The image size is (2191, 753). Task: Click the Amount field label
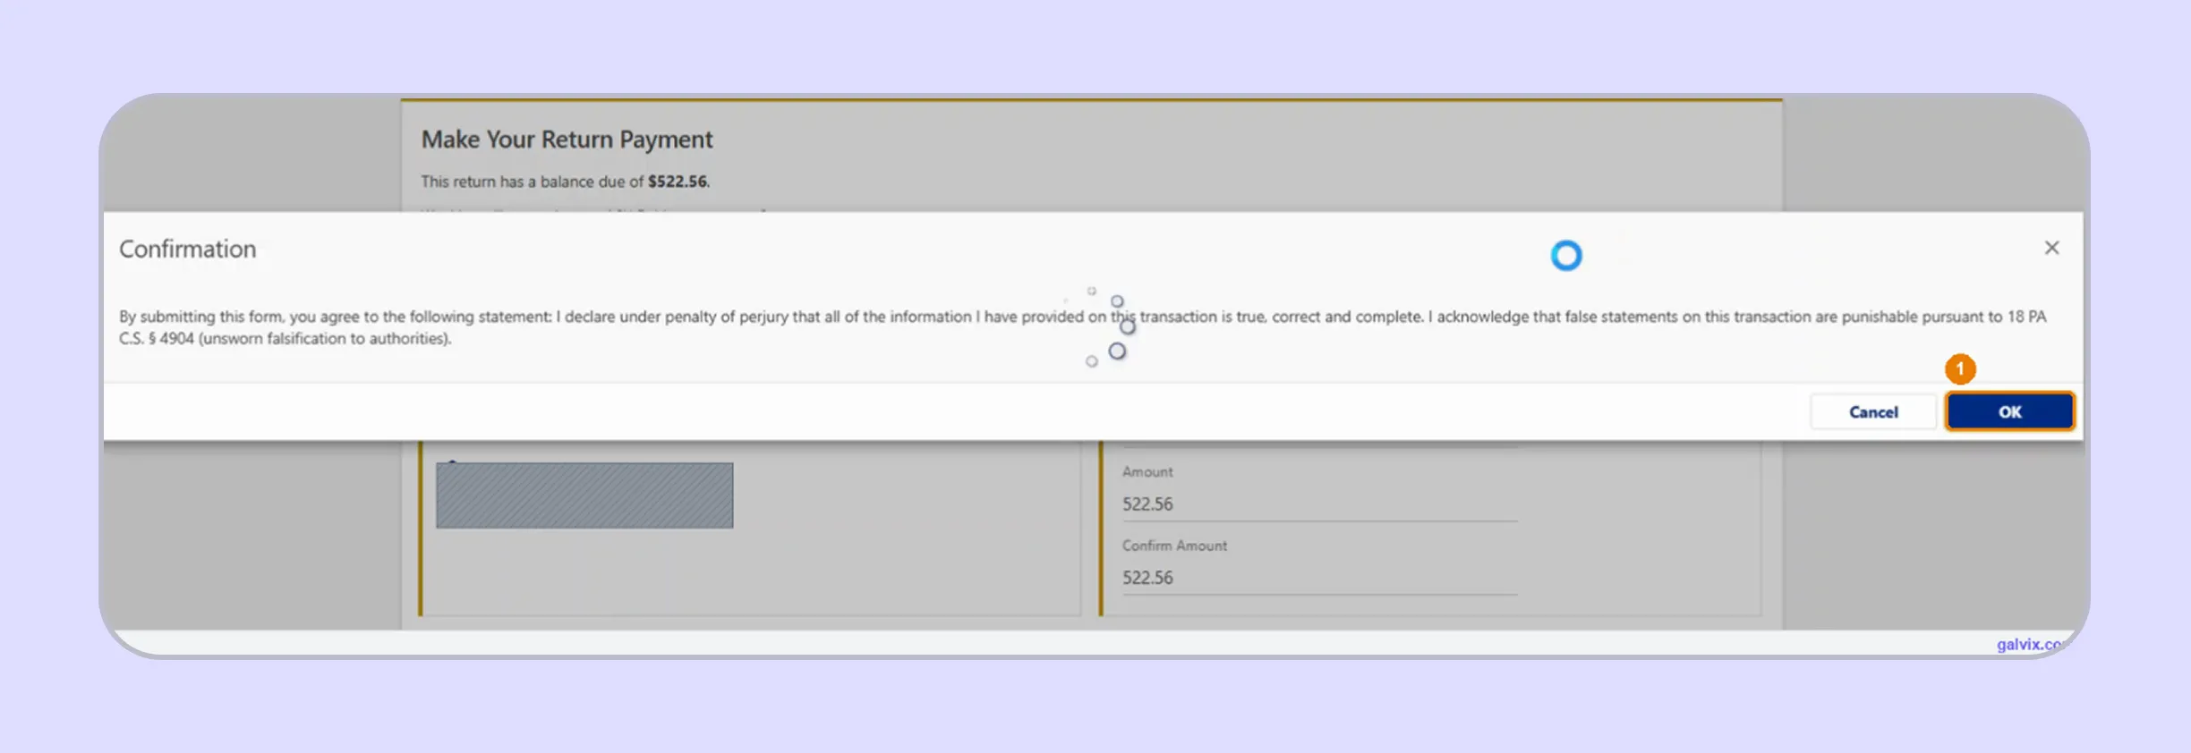(x=1147, y=472)
